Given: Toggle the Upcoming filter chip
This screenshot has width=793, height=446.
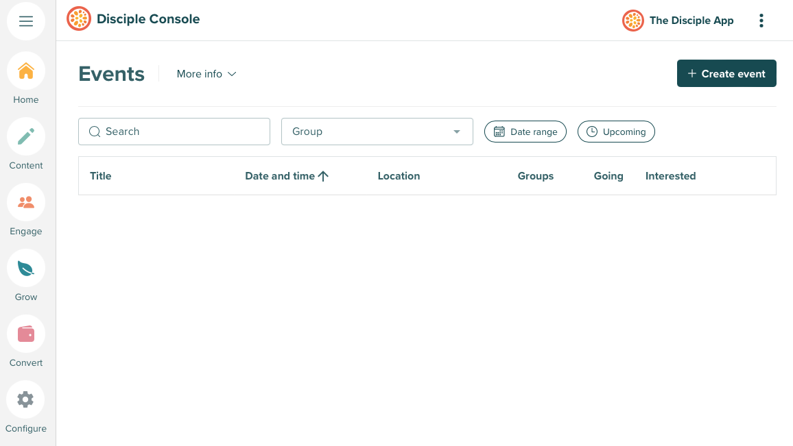Looking at the screenshot, I should pos(616,132).
